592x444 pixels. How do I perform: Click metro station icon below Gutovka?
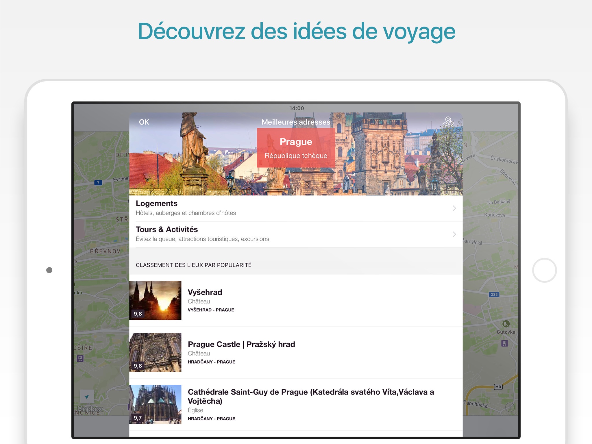click(505, 343)
